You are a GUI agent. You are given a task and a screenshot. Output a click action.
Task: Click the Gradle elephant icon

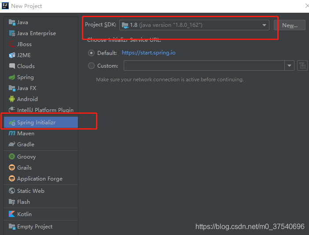[x=12, y=145]
